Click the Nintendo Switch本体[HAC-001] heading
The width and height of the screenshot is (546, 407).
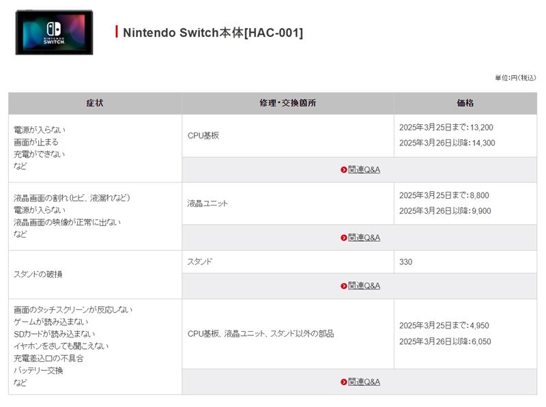coord(212,33)
